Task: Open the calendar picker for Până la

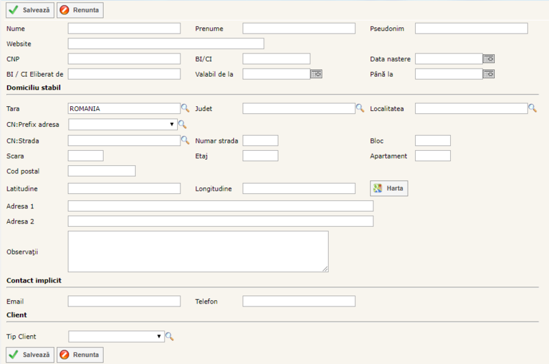Action: point(489,74)
